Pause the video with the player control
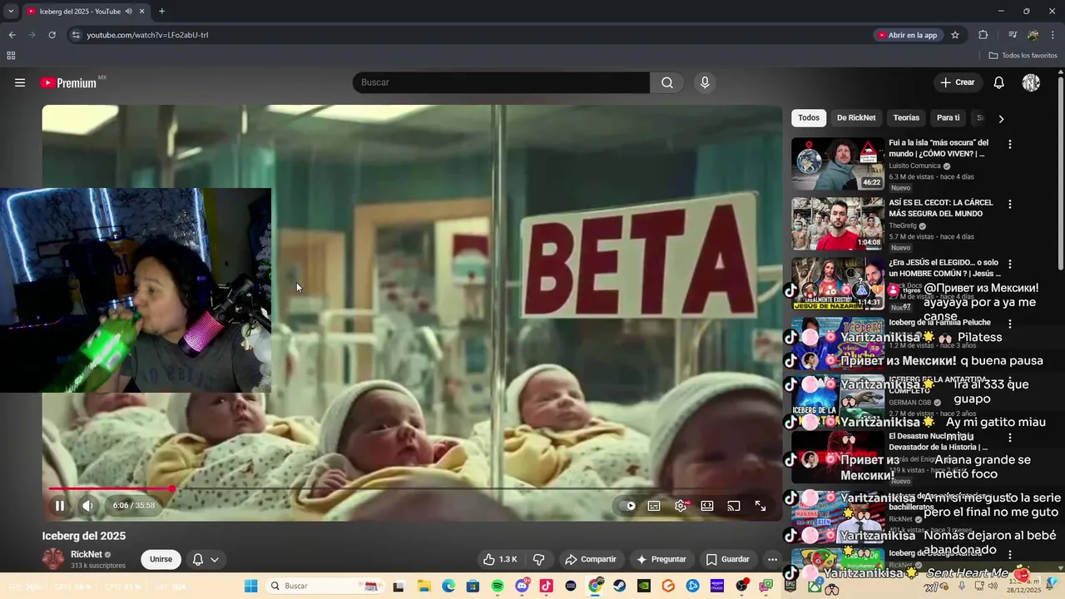1065x599 pixels. [60, 506]
